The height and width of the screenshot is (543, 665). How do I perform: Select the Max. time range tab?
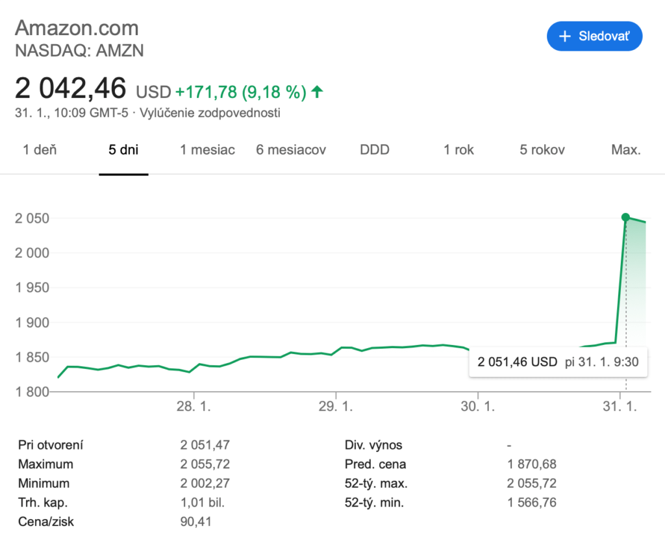point(626,150)
